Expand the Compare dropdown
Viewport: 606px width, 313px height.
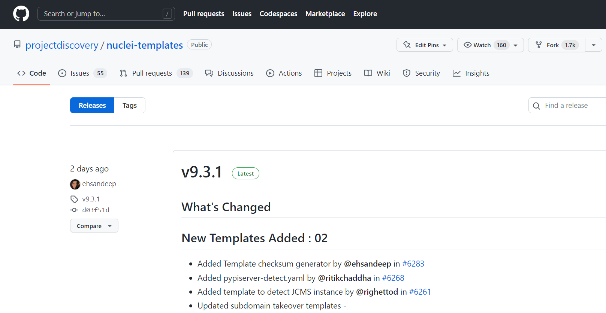coord(94,226)
